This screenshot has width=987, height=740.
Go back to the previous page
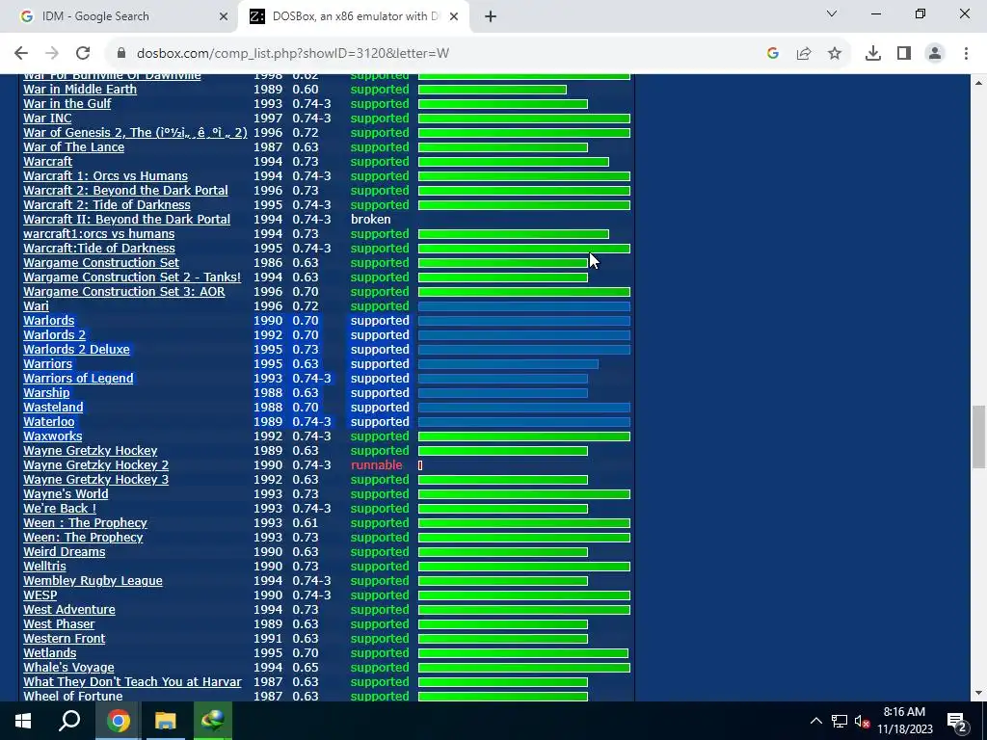21,54
